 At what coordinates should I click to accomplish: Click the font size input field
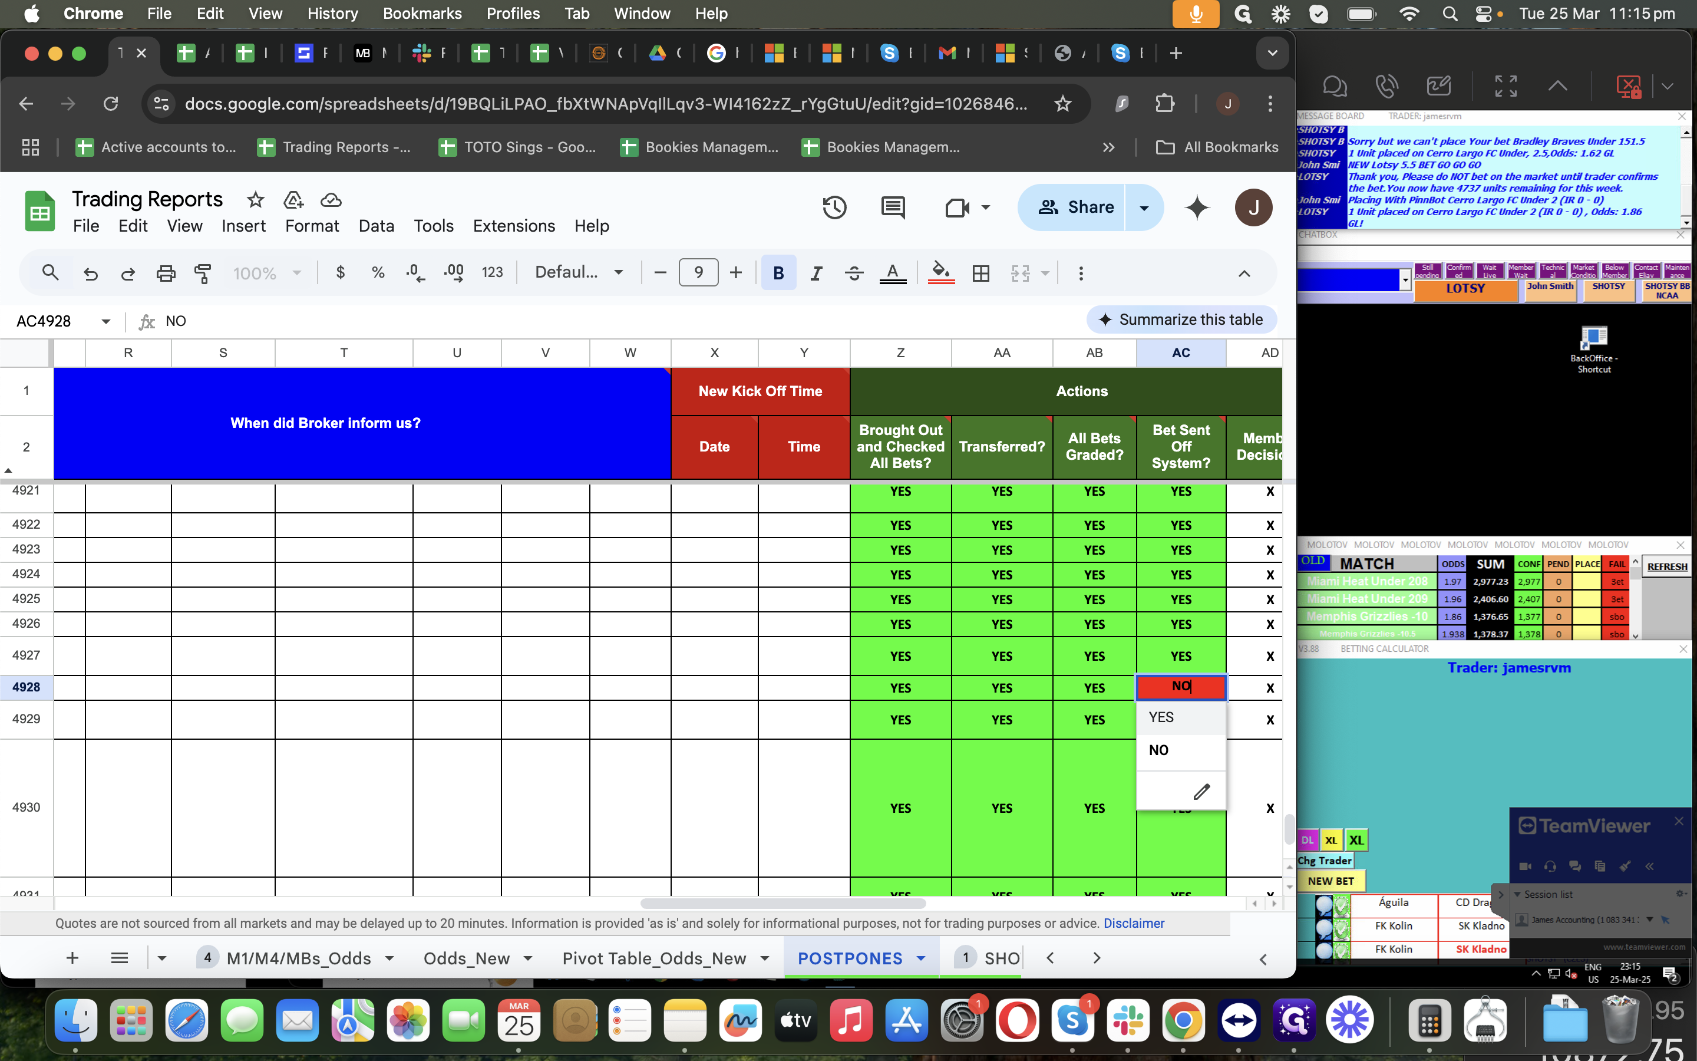tap(698, 273)
